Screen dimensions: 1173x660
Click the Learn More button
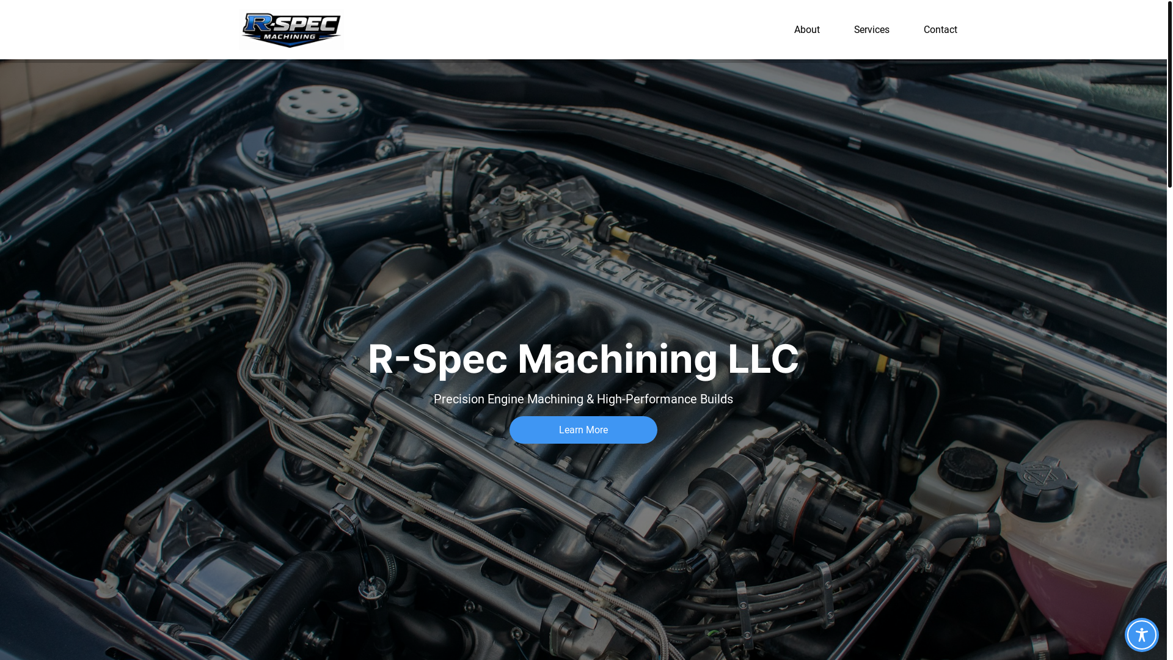coord(583,430)
